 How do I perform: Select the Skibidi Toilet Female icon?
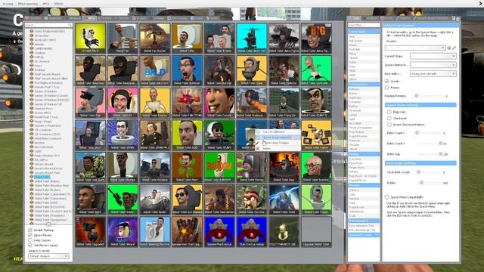click(219, 103)
